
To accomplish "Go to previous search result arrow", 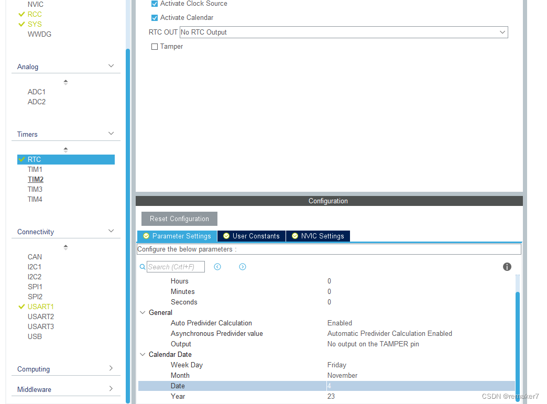I will coord(217,267).
